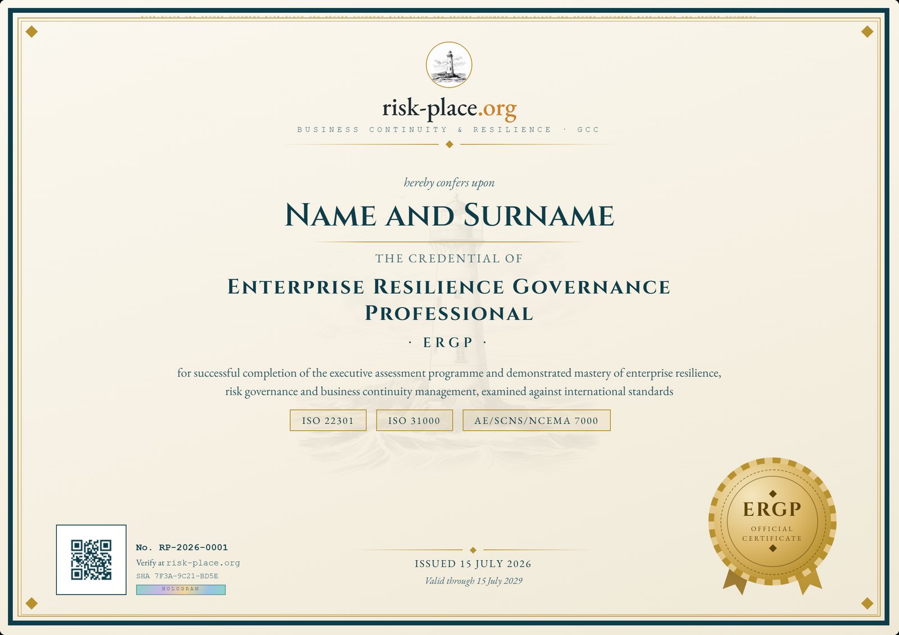Click the "Name and Surname" heading
Image resolution: width=899 pixels, height=635 pixels.
[449, 216]
